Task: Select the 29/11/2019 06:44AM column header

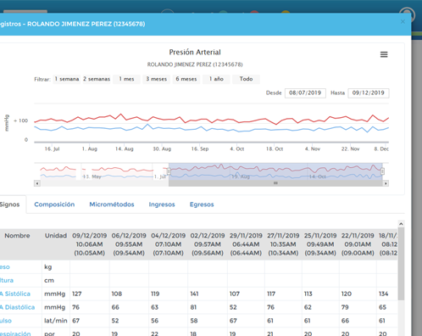Action: tap(246, 244)
